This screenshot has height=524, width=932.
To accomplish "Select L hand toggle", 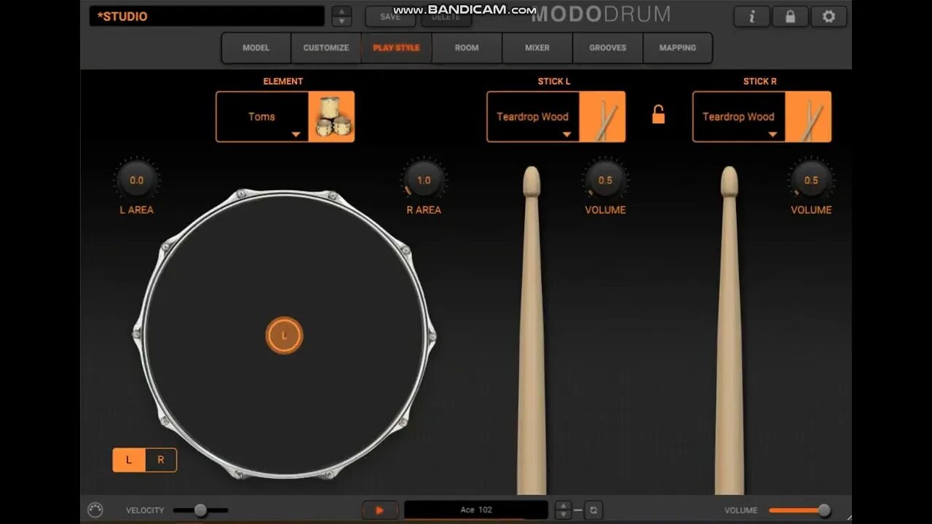I will click(x=129, y=460).
